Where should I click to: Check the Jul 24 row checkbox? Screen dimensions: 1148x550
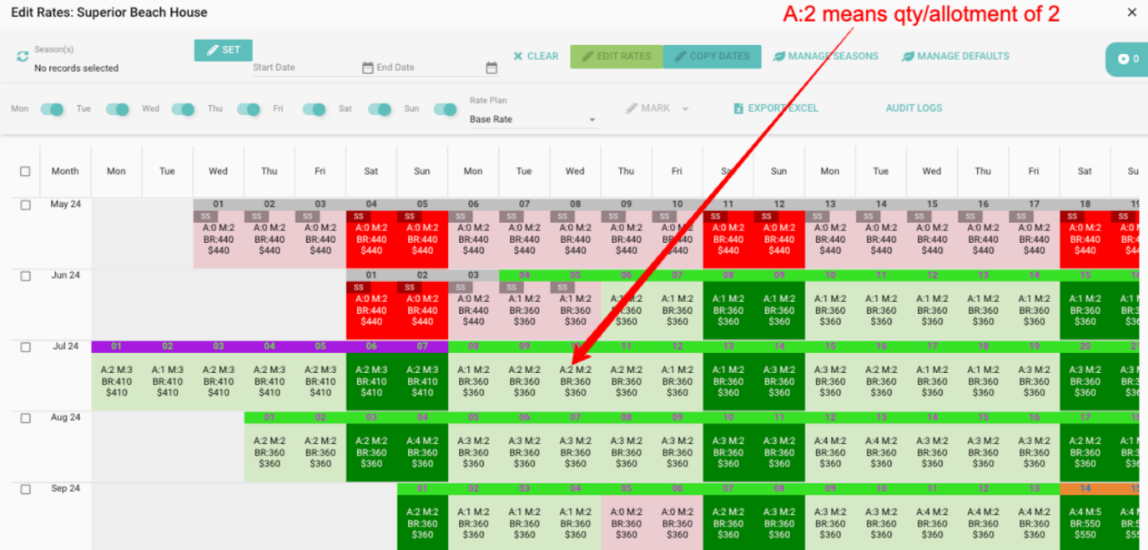coord(25,347)
